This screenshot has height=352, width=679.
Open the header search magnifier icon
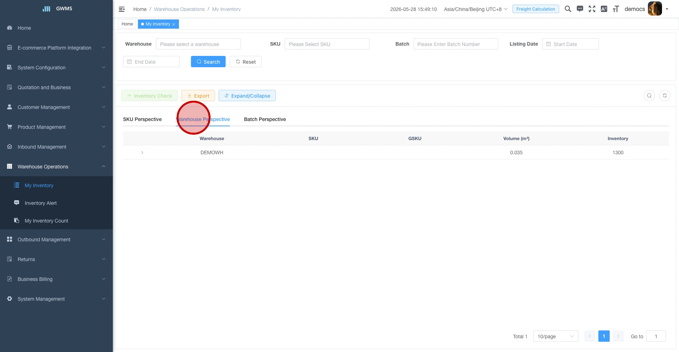click(568, 9)
